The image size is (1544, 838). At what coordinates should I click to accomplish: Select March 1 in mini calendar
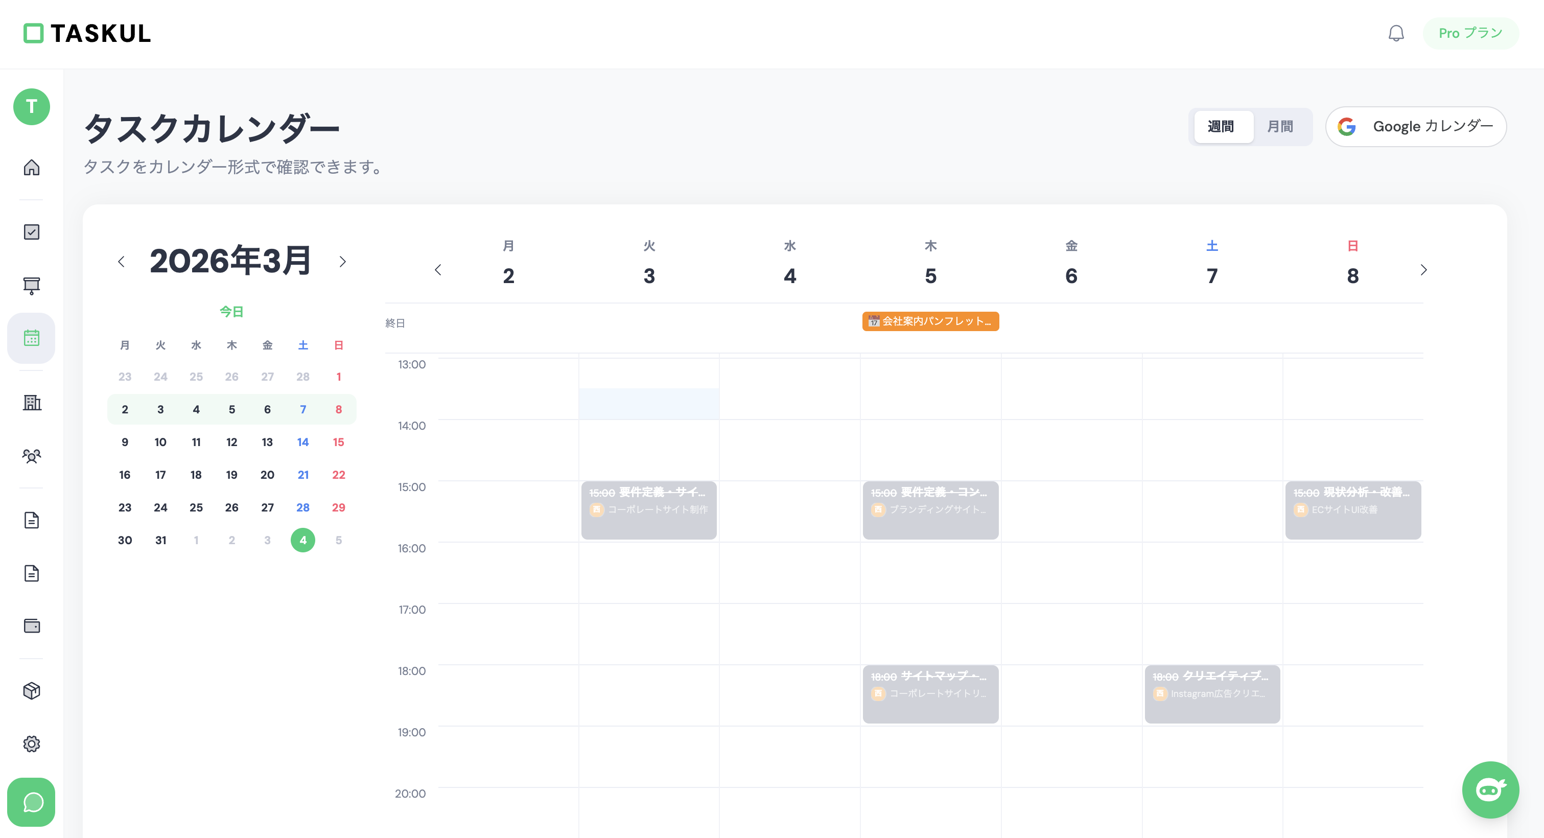click(x=339, y=377)
